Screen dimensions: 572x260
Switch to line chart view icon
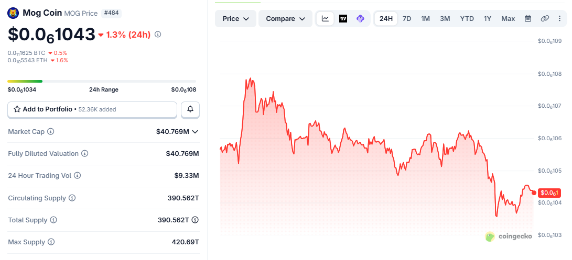click(326, 19)
